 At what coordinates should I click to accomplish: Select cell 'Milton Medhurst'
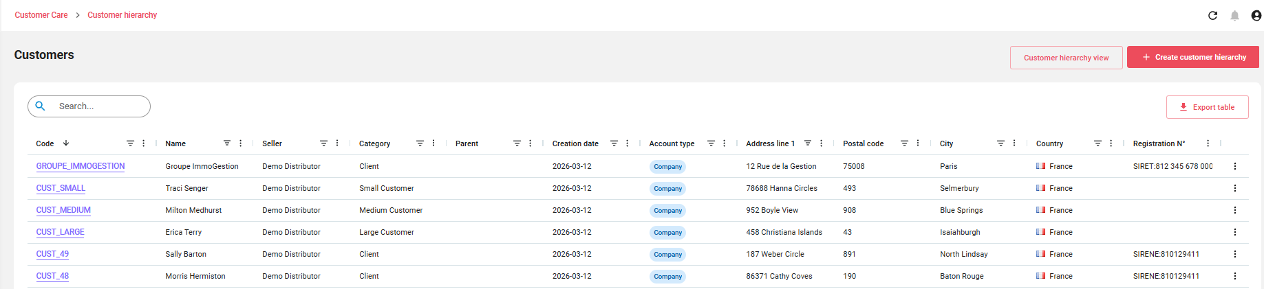point(193,210)
